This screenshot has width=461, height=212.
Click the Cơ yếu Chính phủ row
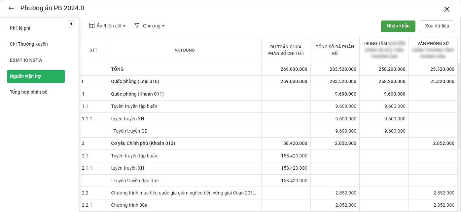[x=143, y=143]
